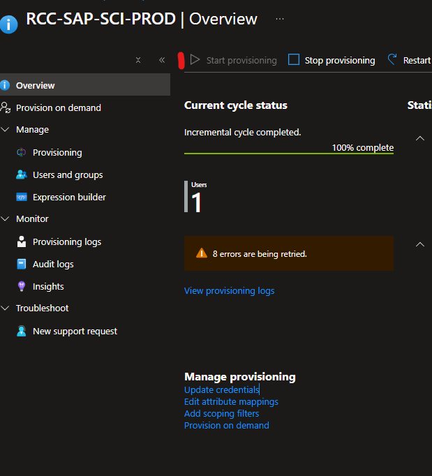Viewport: 432px width, 476px height.
Task: Click the Troubleshoot section label
Action: point(42,308)
